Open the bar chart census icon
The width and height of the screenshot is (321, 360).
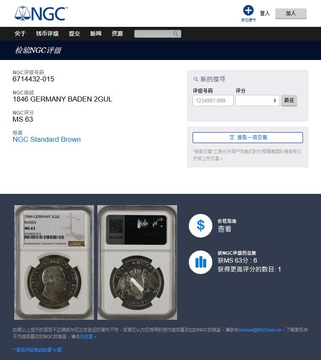pos(201,262)
